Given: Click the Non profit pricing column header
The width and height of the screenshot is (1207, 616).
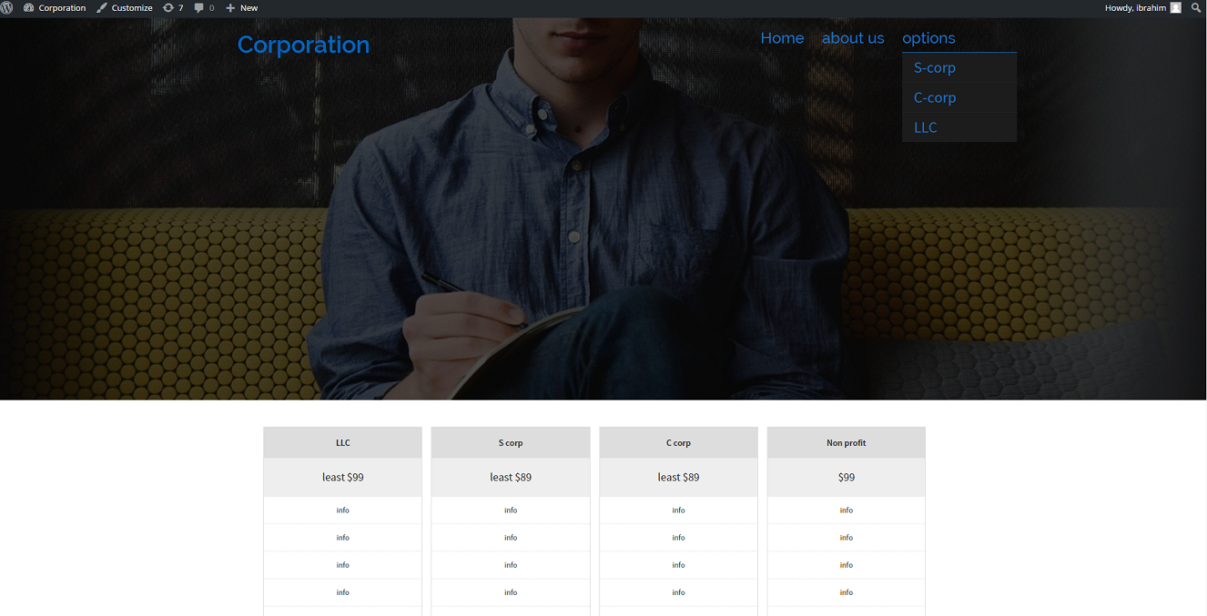Looking at the screenshot, I should point(846,443).
